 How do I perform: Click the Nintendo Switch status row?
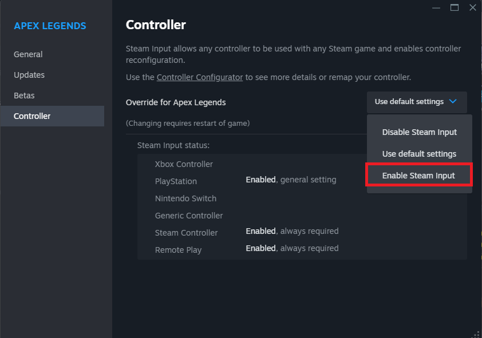click(185, 198)
